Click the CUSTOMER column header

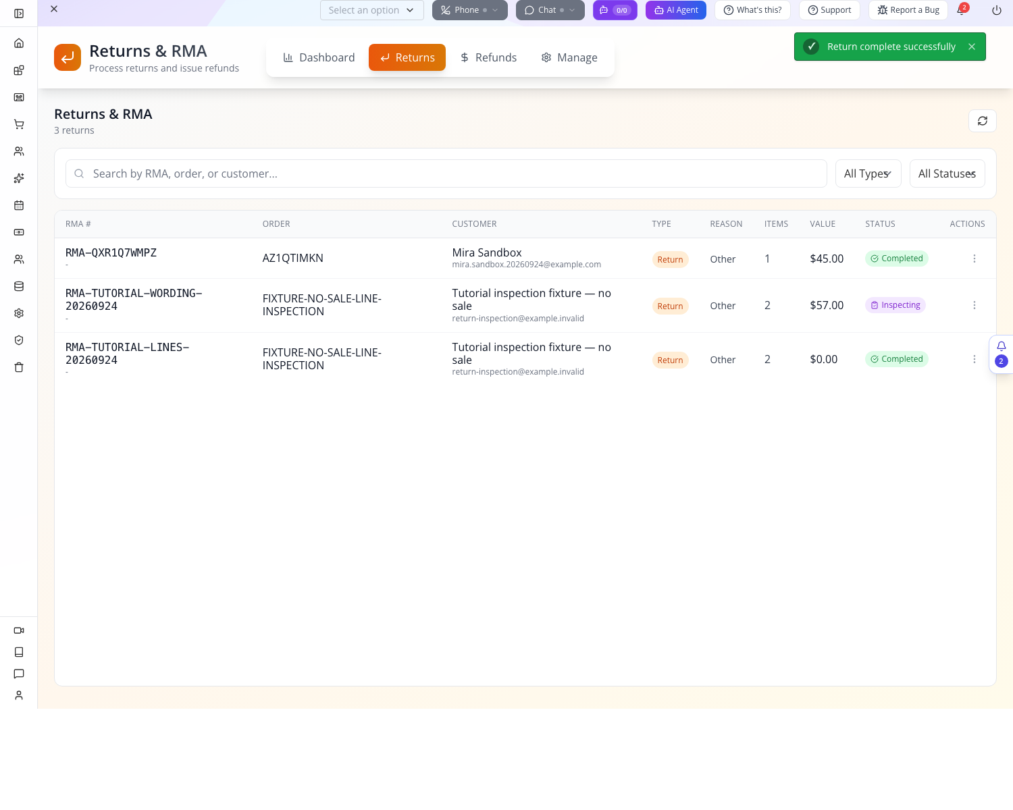tap(474, 224)
